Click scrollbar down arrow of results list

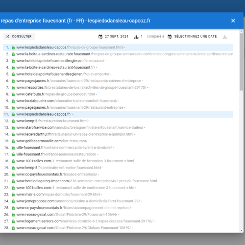242,230
